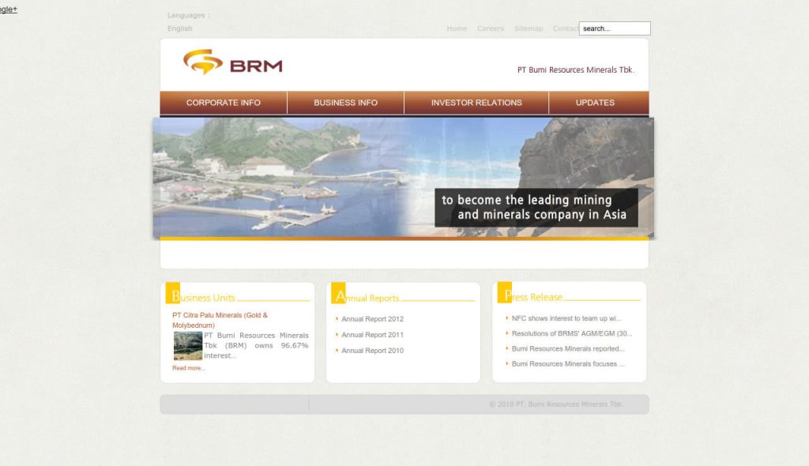Click the Languages label
This screenshot has height=466, width=809.
pyautogui.click(x=189, y=16)
